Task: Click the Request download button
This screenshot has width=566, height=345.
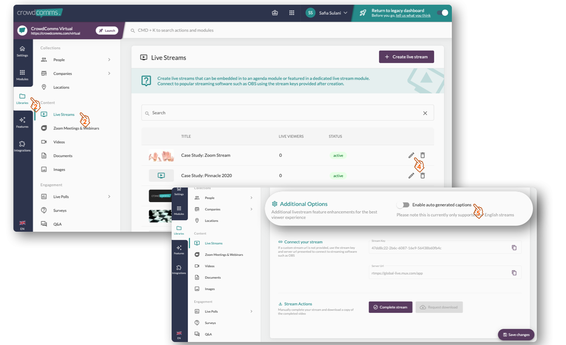Action: tap(439, 307)
